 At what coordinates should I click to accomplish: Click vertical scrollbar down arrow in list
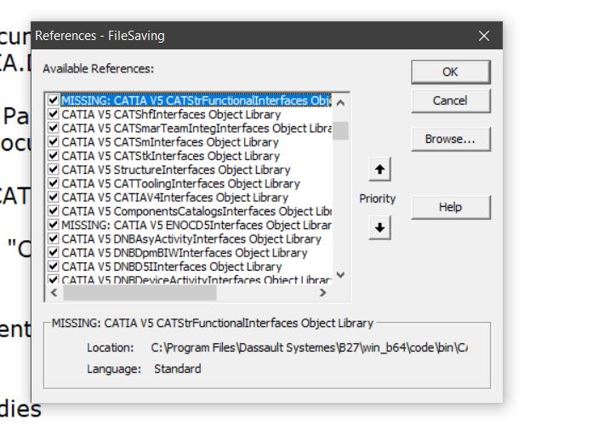click(340, 275)
